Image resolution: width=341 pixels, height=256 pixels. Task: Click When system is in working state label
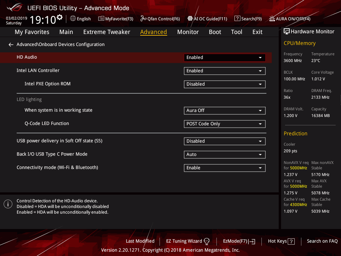[58, 110]
